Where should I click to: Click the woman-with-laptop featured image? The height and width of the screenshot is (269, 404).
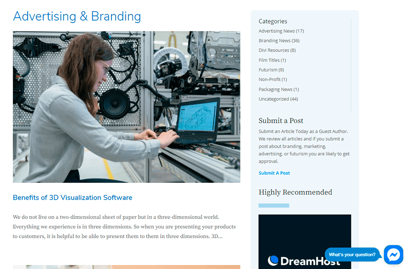coord(127,107)
